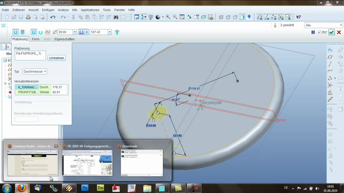Click the Umkehren button
The width and height of the screenshot is (344, 193).
click(57, 58)
